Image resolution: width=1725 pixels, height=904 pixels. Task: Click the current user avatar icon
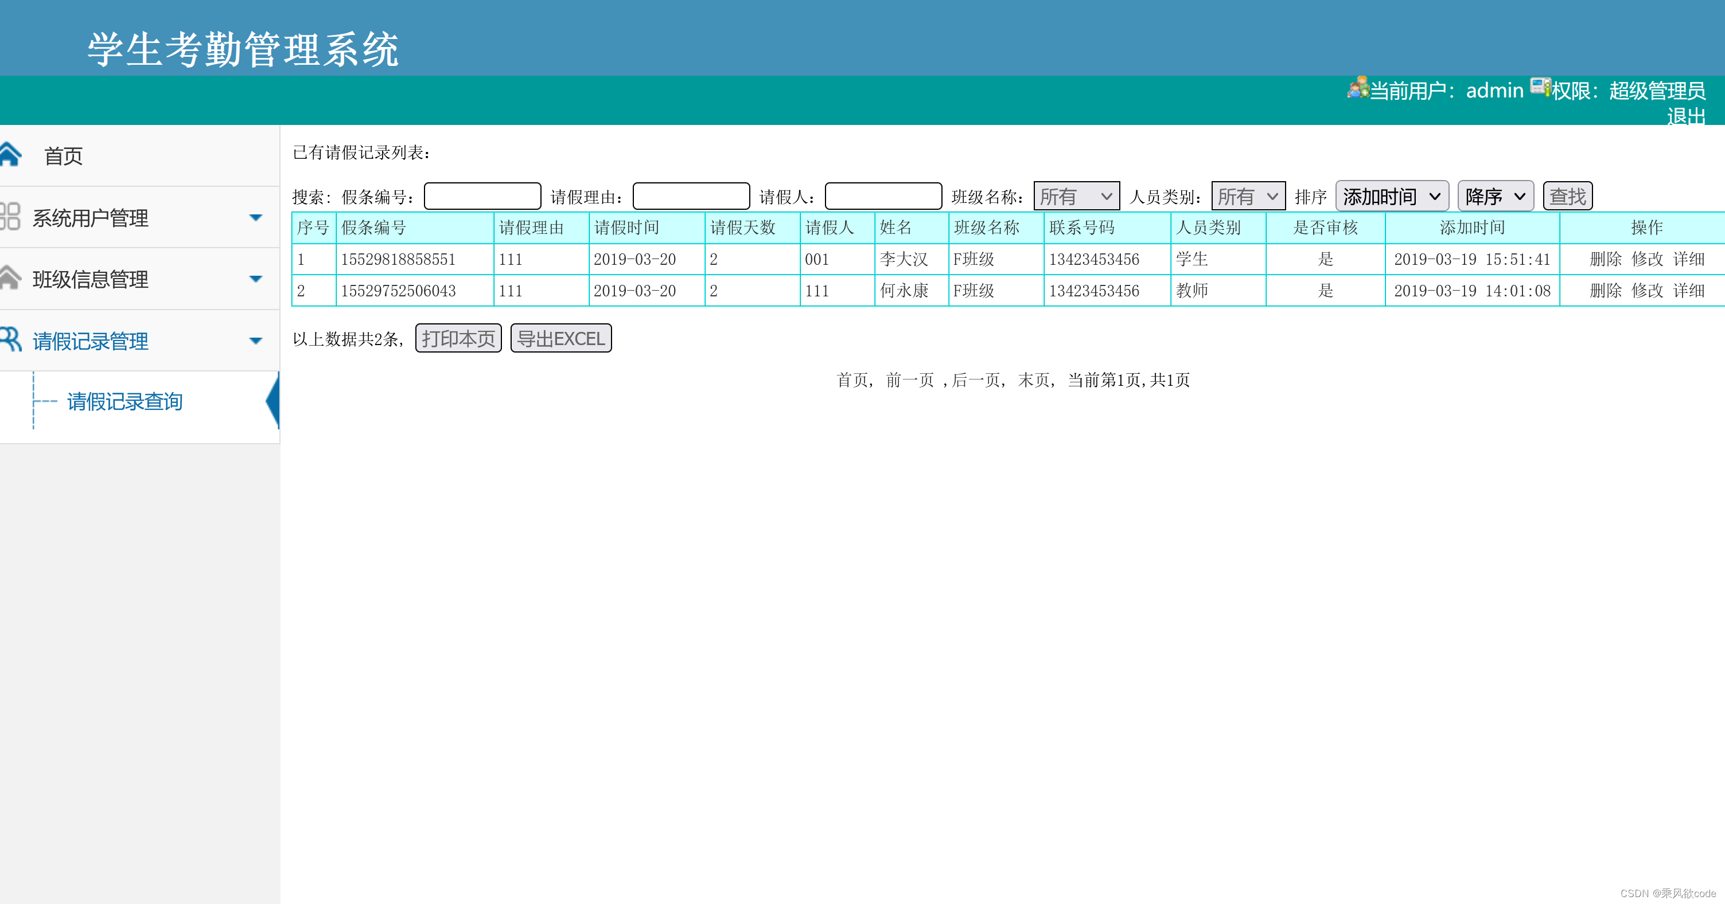tap(1358, 88)
